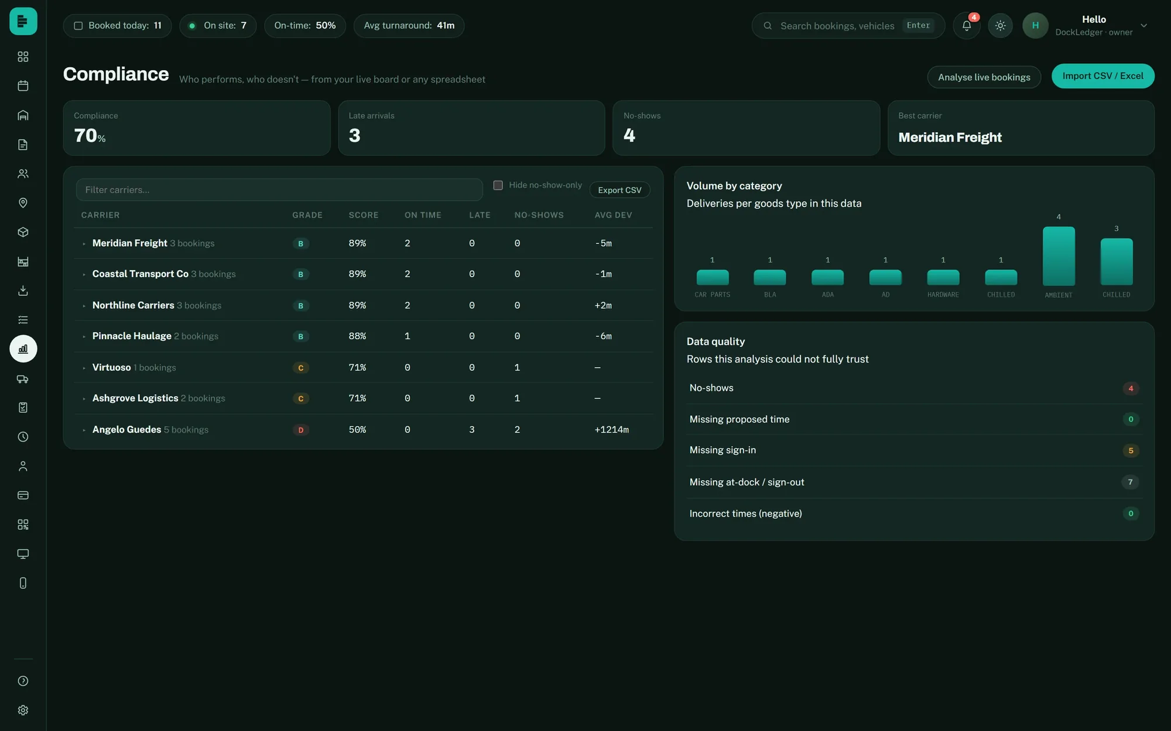Viewport: 1171px width, 731px height.
Task: Open the package box icon in sidebar
Action: point(23,232)
